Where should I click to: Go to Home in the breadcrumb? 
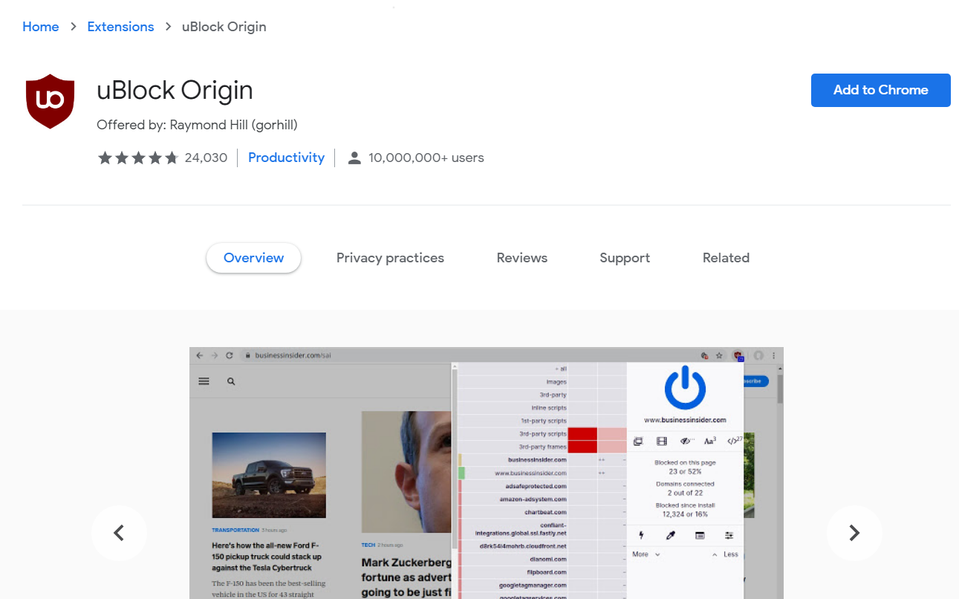point(41,27)
